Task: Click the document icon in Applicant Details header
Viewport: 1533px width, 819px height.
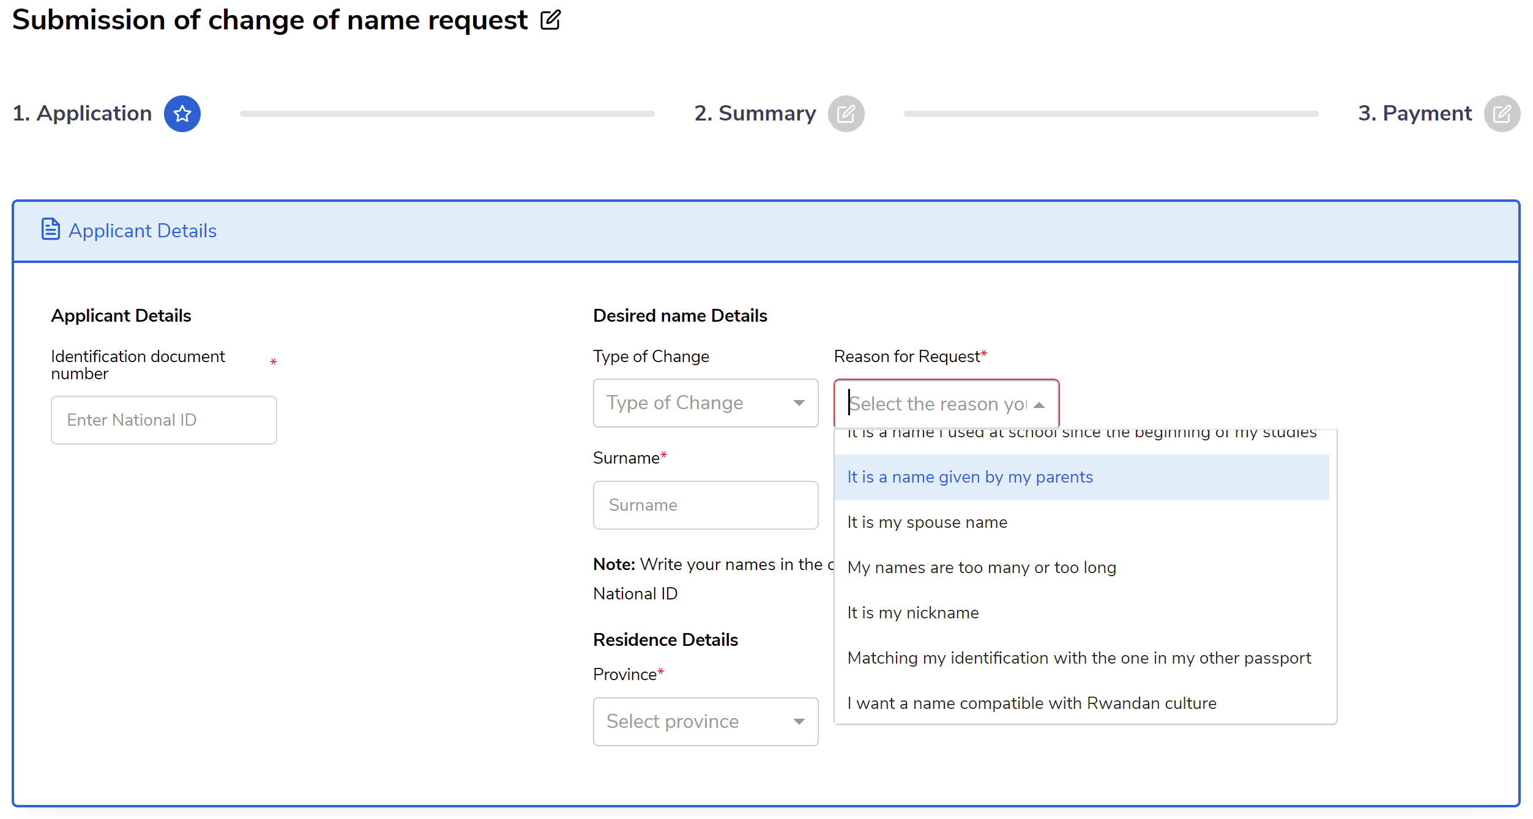Action: (50, 229)
